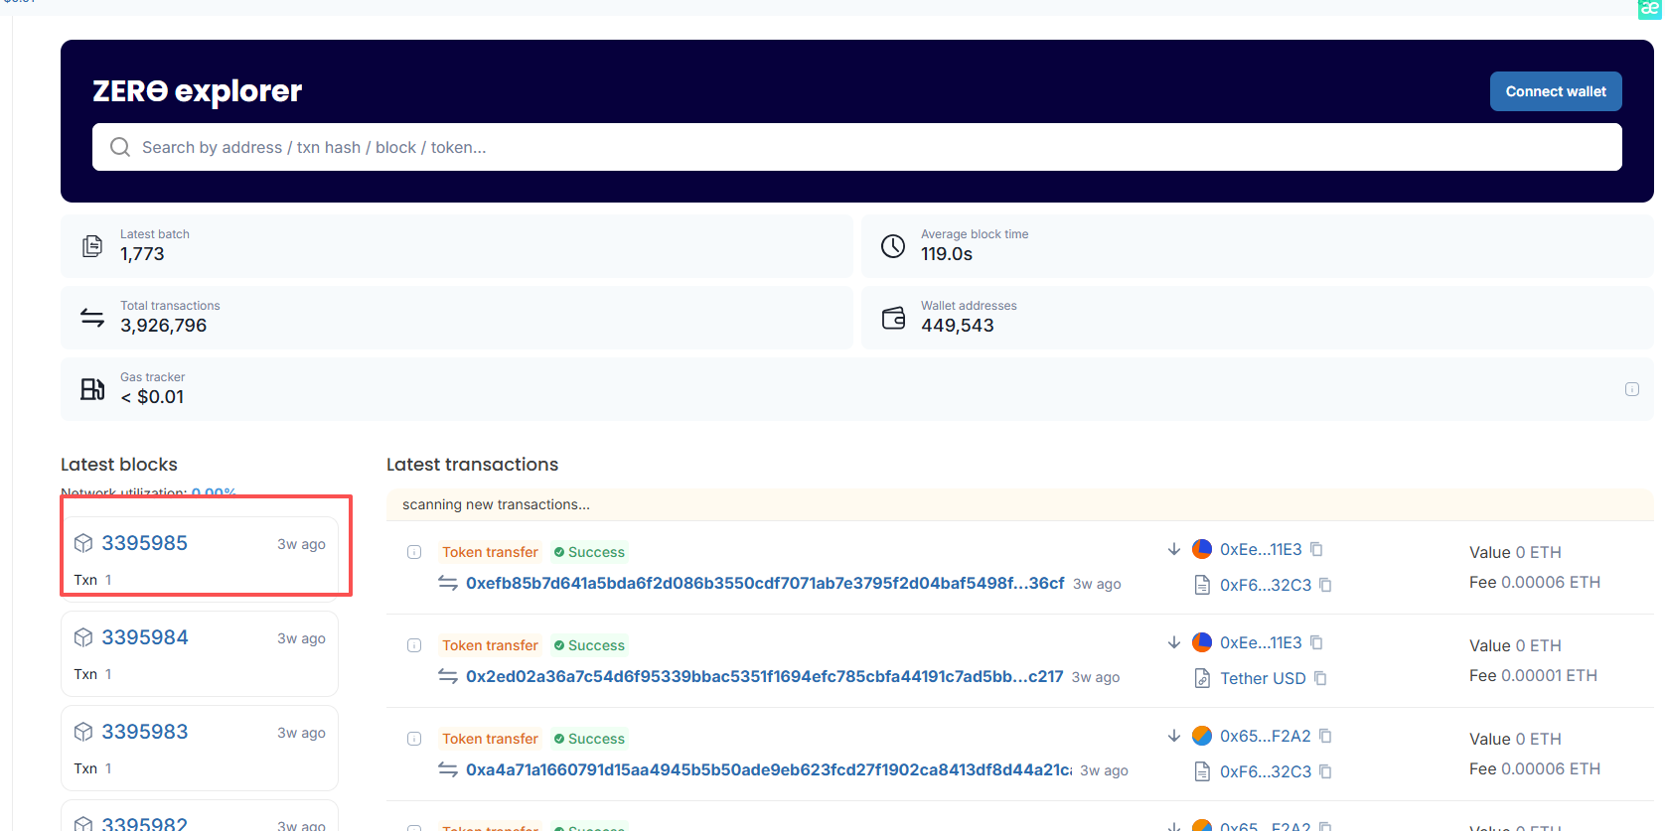Click contract document icon of first 0xF6...32C3

coord(1202,585)
